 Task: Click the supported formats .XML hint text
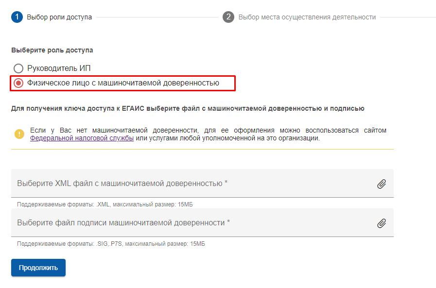105,204
